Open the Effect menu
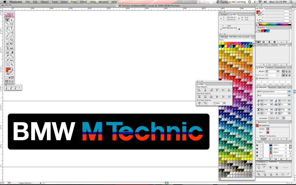 pyautogui.click(x=84, y=2)
